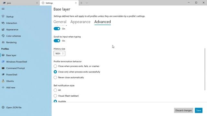Image resolution: width=207 pixels, height=116 pixels.
Task: Click Add new profile
Action: (x=26, y=87)
